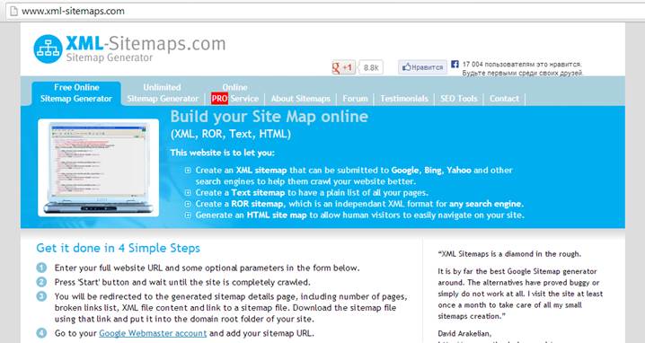Click the plus bullet beside ROR sitemap item

pos(188,204)
